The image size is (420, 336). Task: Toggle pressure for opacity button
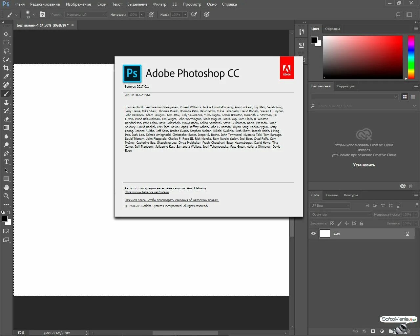coord(151,14)
